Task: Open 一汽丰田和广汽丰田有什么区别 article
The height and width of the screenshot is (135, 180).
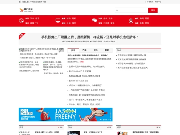Action: tap(87, 90)
